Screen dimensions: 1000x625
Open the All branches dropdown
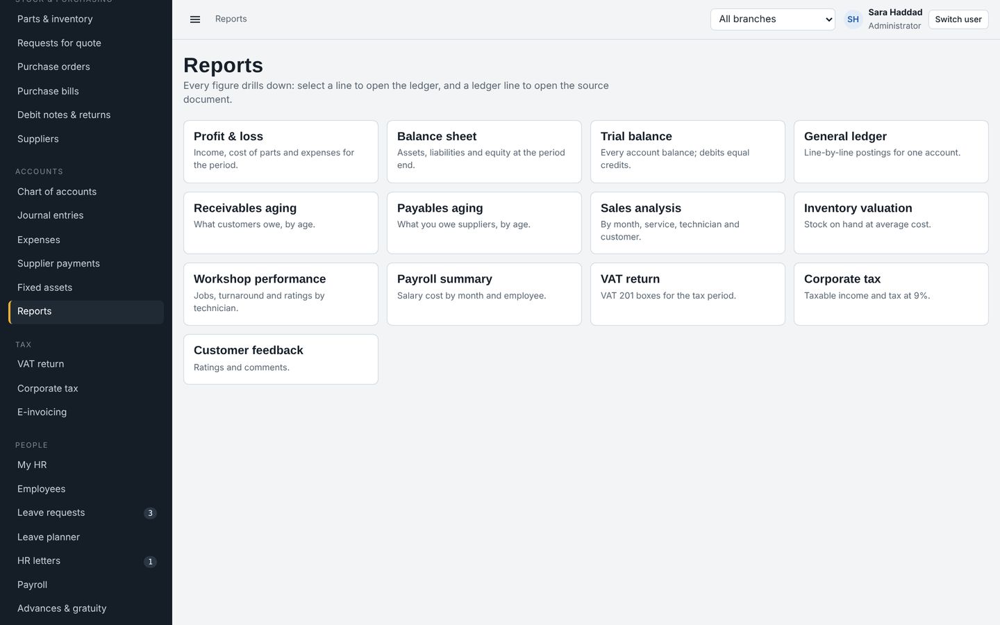[x=773, y=19]
